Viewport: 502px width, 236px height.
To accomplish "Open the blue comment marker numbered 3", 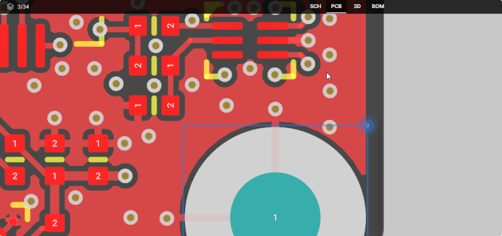I will (367, 125).
